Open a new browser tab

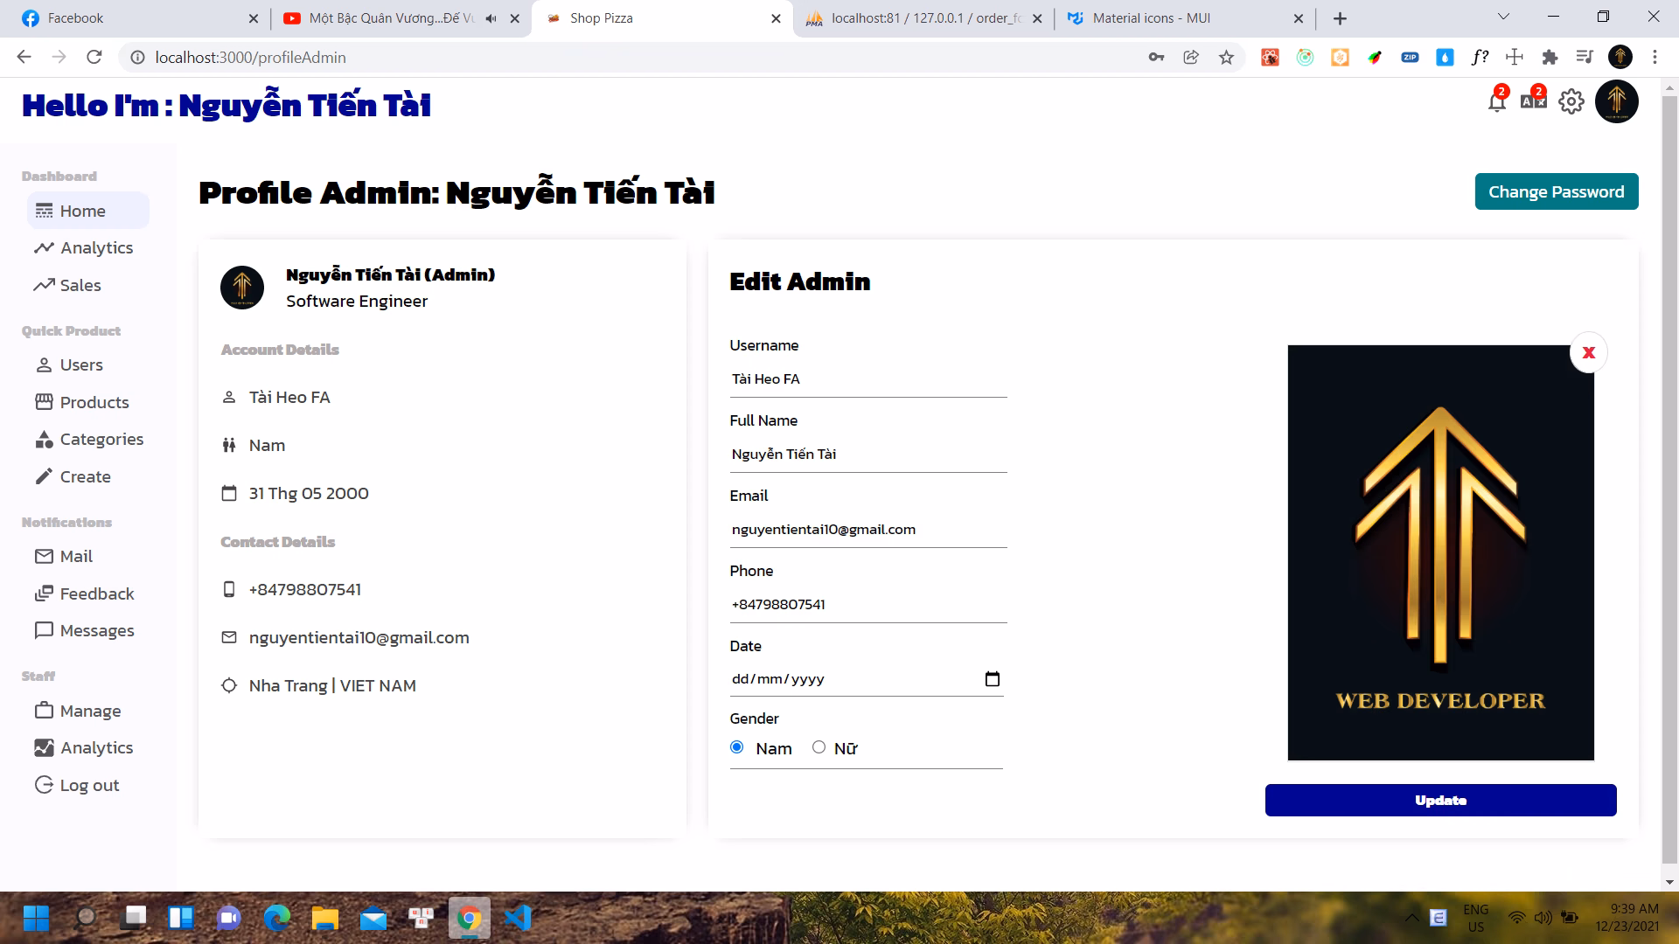tap(1340, 18)
